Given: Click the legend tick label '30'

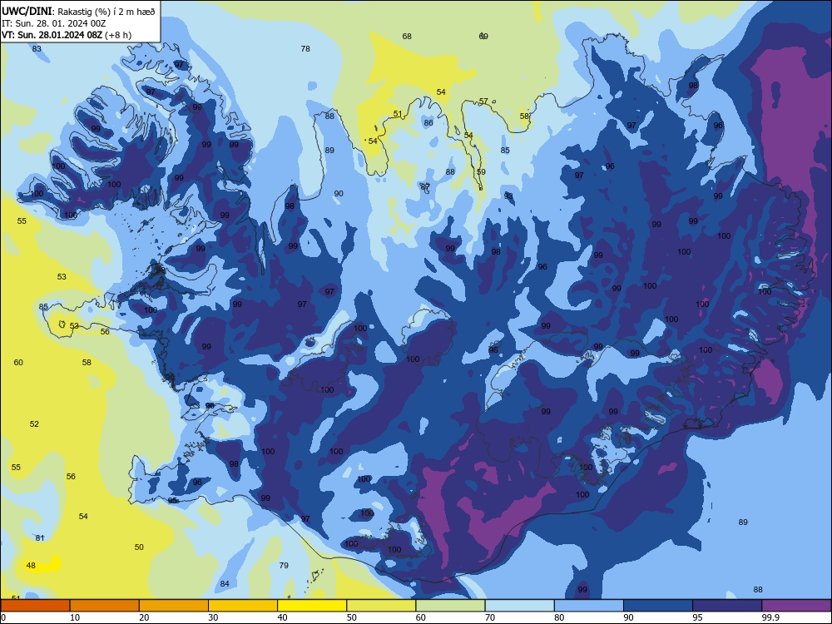Looking at the screenshot, I should coord(213,617).
